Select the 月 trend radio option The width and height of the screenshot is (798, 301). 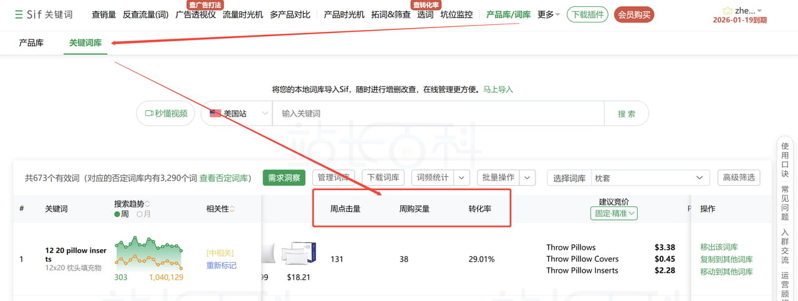(143, 214)
